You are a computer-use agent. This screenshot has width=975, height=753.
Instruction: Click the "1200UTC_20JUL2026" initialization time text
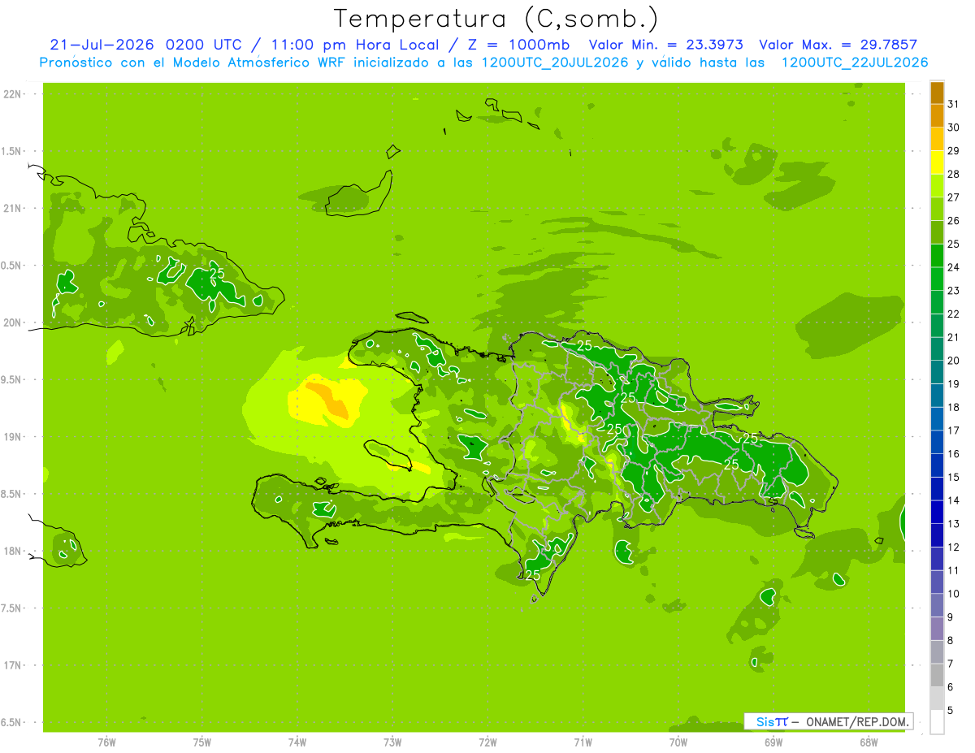coord(555,63)
